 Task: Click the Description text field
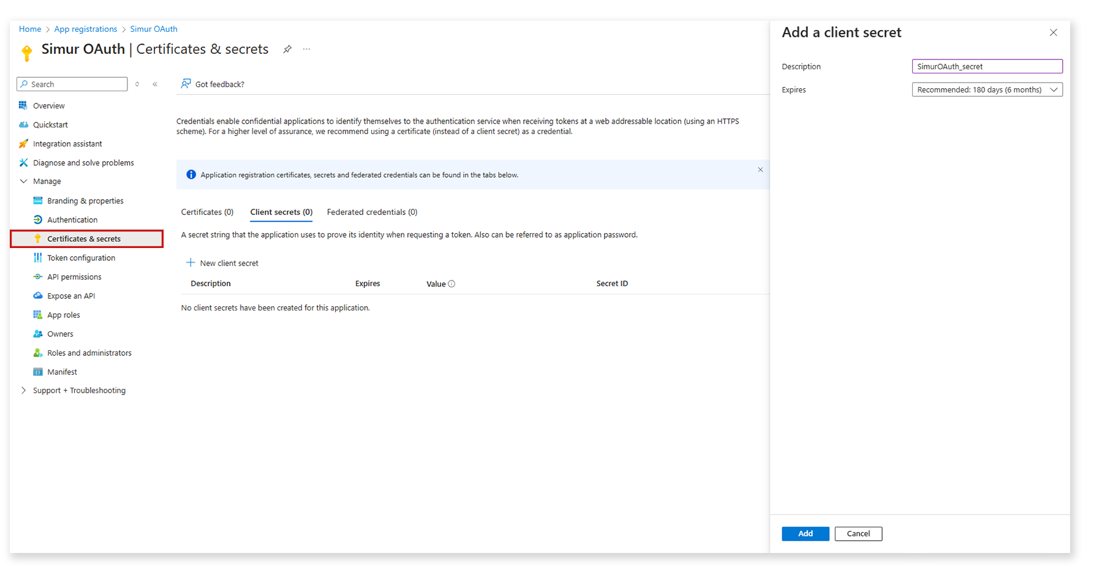pos(987,66)
